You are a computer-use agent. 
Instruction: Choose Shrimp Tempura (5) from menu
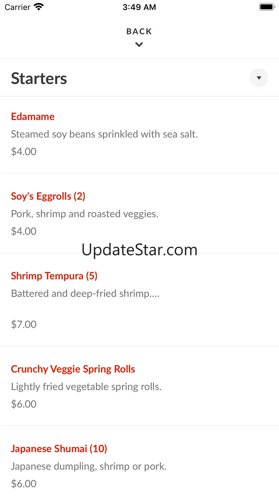point(54,276)
